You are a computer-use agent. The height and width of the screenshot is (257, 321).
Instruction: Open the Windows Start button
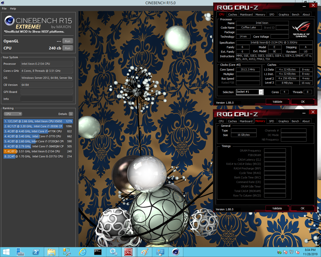6,252
